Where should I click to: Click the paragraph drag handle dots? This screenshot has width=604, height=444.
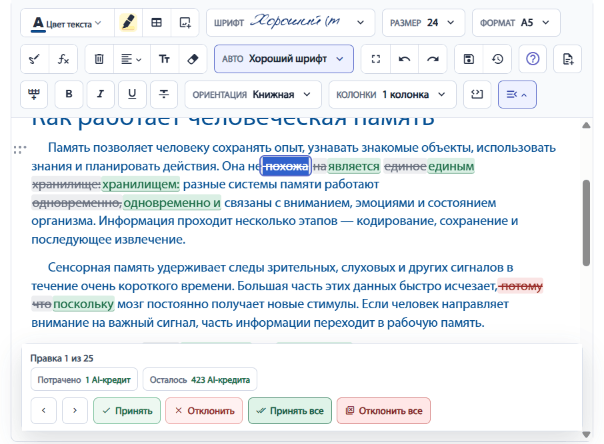tap(20, 149)
